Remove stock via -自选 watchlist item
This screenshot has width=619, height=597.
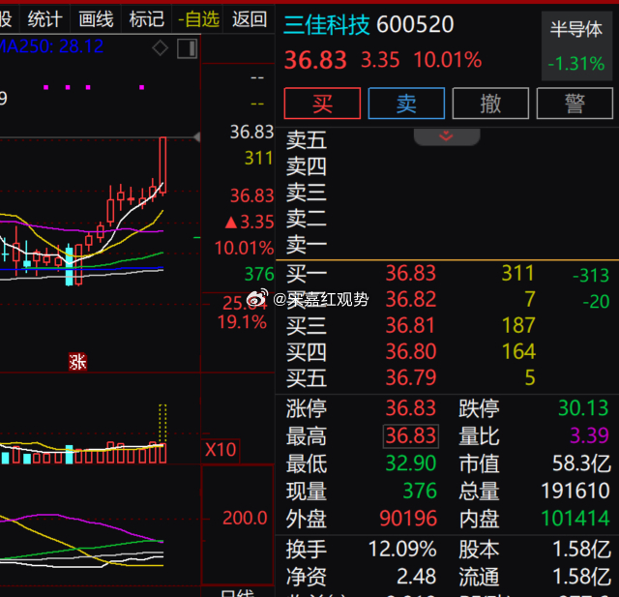point(197,19)
